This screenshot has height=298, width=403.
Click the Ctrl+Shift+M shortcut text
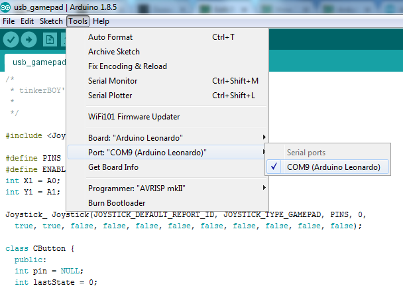click(x=235, y=81)
